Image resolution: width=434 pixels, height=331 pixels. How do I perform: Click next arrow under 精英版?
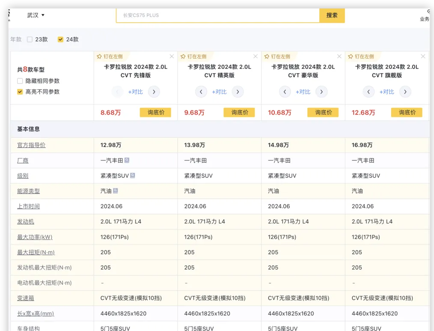pos(238,92)
